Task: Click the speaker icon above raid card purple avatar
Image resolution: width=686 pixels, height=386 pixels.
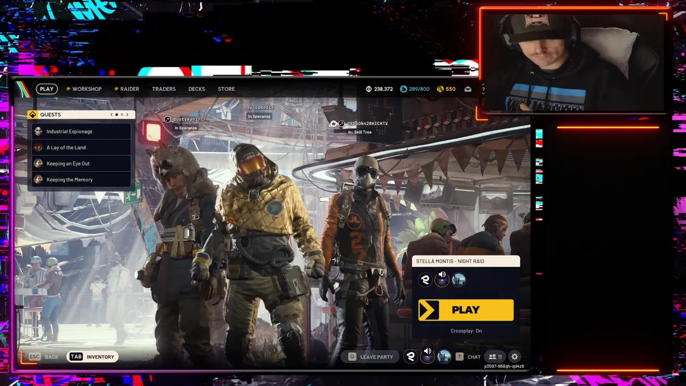Action: click(x=442, y=274)
